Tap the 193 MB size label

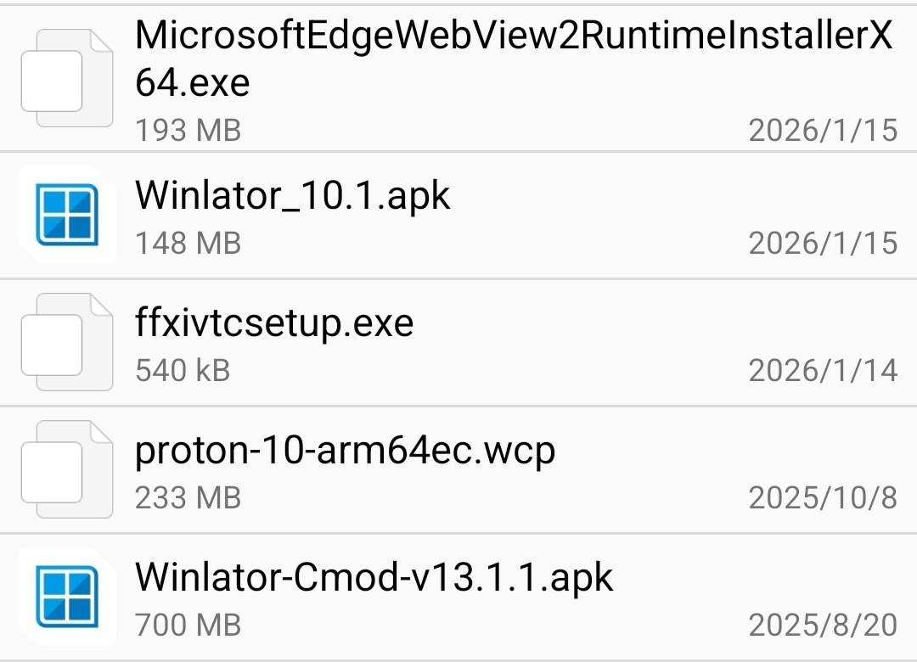[x=188, y=131]
